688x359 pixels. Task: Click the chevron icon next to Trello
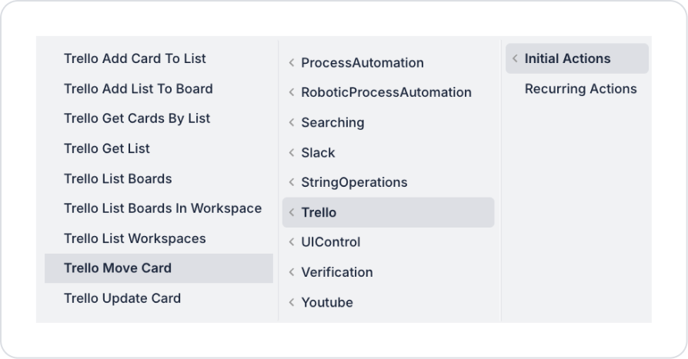pyautogui.click(x=292, y=213)
